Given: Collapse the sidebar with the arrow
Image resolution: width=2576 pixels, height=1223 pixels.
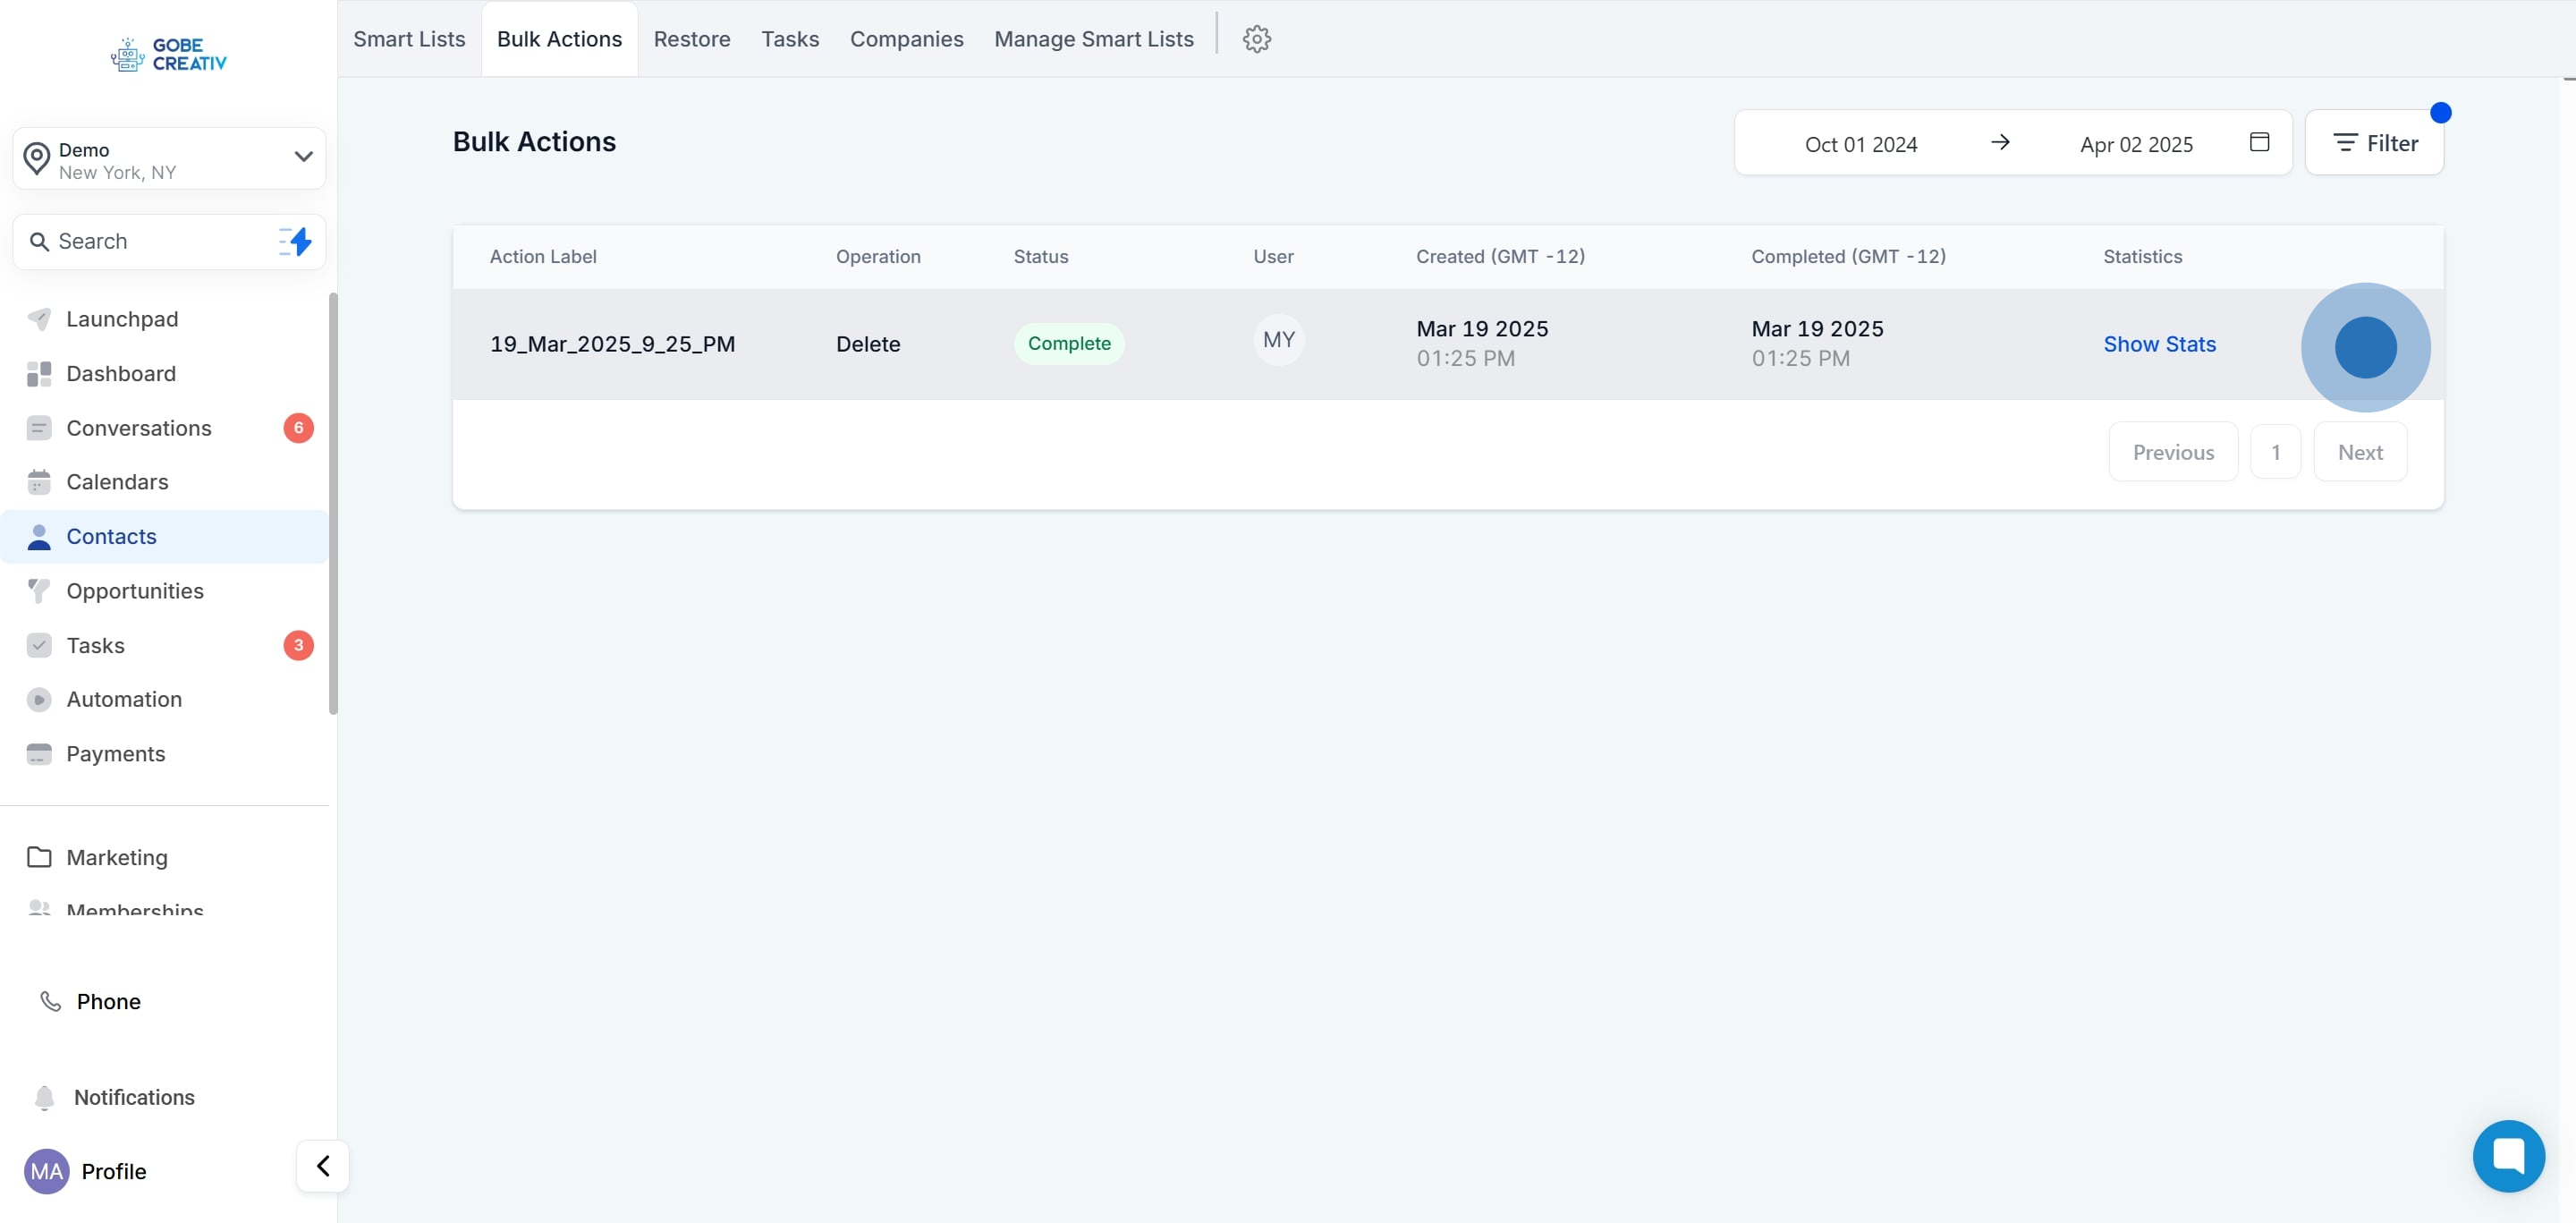Looking at the screenshot, I should [323, 1166].
